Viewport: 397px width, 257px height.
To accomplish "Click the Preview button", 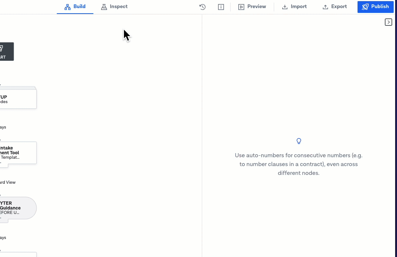I will point(252,7).
